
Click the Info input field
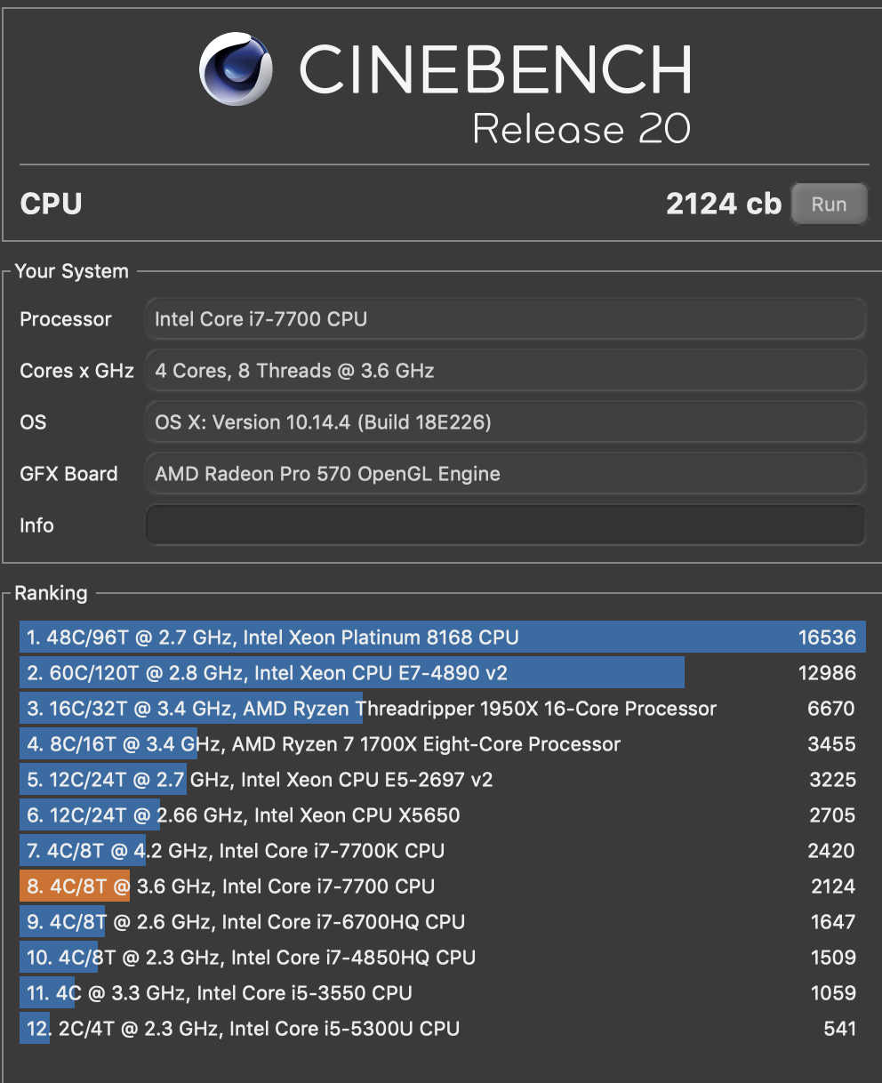point(505,525)
